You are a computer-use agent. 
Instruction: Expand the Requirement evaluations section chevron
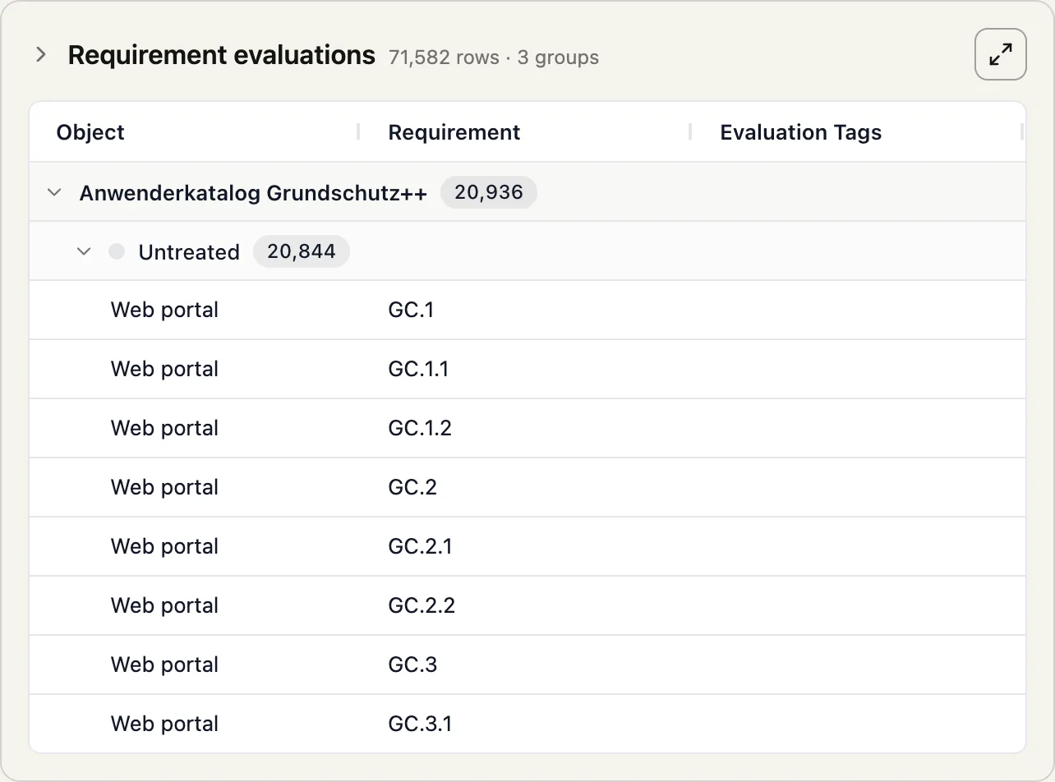pyautogui.click(x=41, y=55)
